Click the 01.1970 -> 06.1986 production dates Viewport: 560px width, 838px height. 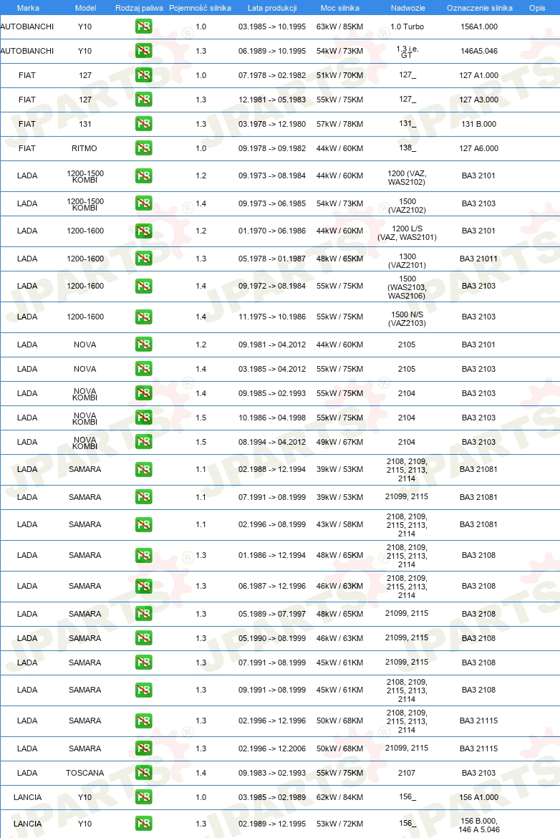(x=272, y=231)
